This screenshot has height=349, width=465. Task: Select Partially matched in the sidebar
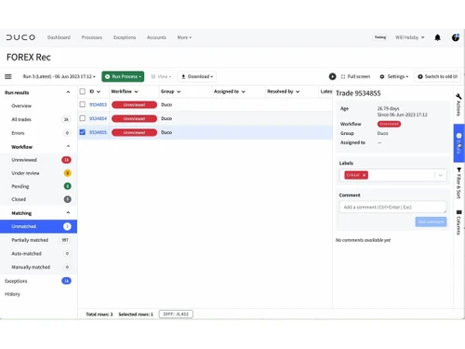(38, 240)
